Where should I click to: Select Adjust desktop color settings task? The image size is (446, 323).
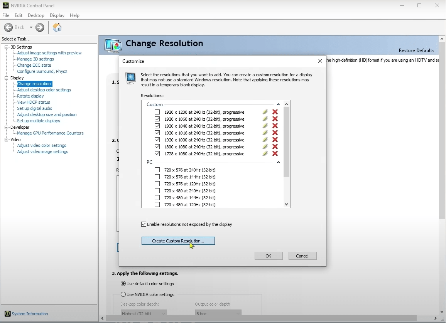point(44,90)
